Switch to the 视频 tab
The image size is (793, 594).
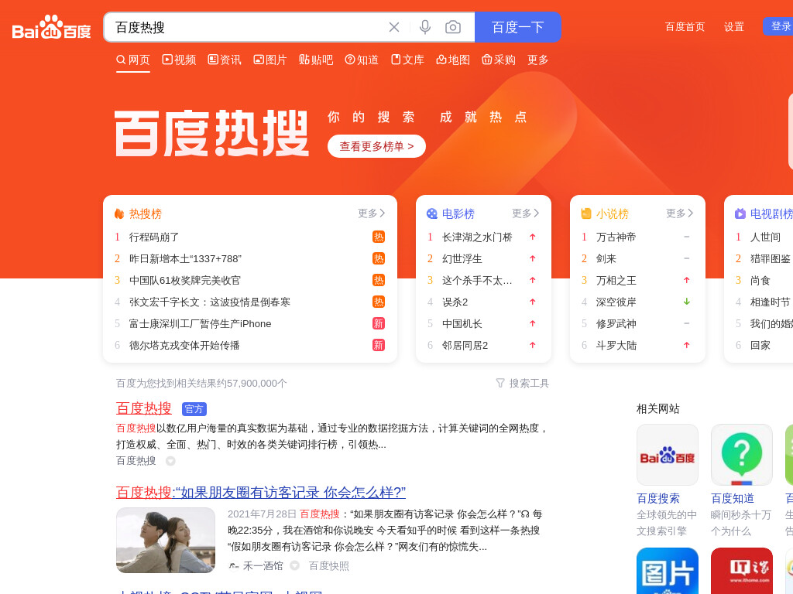click(x=179, y=60)
